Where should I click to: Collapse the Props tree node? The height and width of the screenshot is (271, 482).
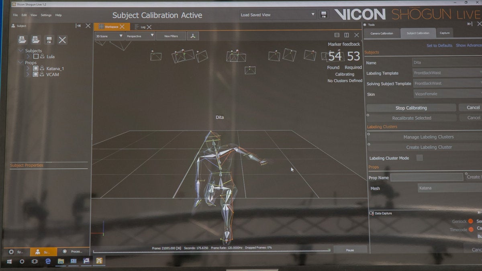pyautogui.click(x=21, y=63)
